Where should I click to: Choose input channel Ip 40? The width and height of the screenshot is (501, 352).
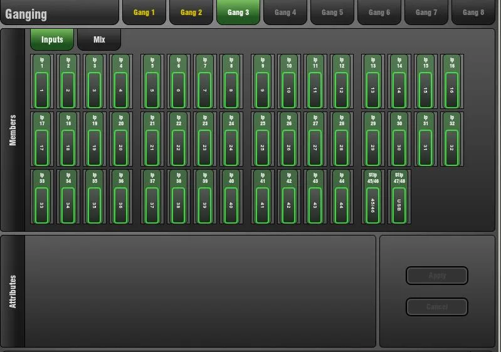click(231, 197)
